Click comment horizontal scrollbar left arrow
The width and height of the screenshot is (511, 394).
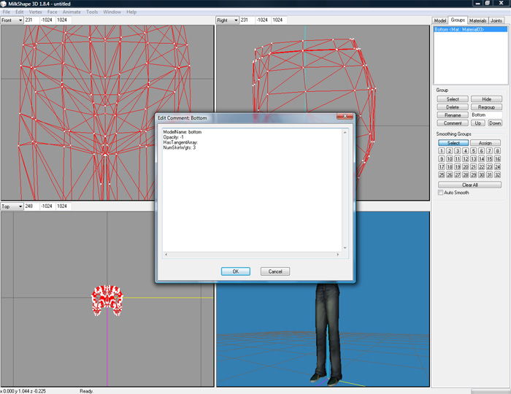(166, 255)
